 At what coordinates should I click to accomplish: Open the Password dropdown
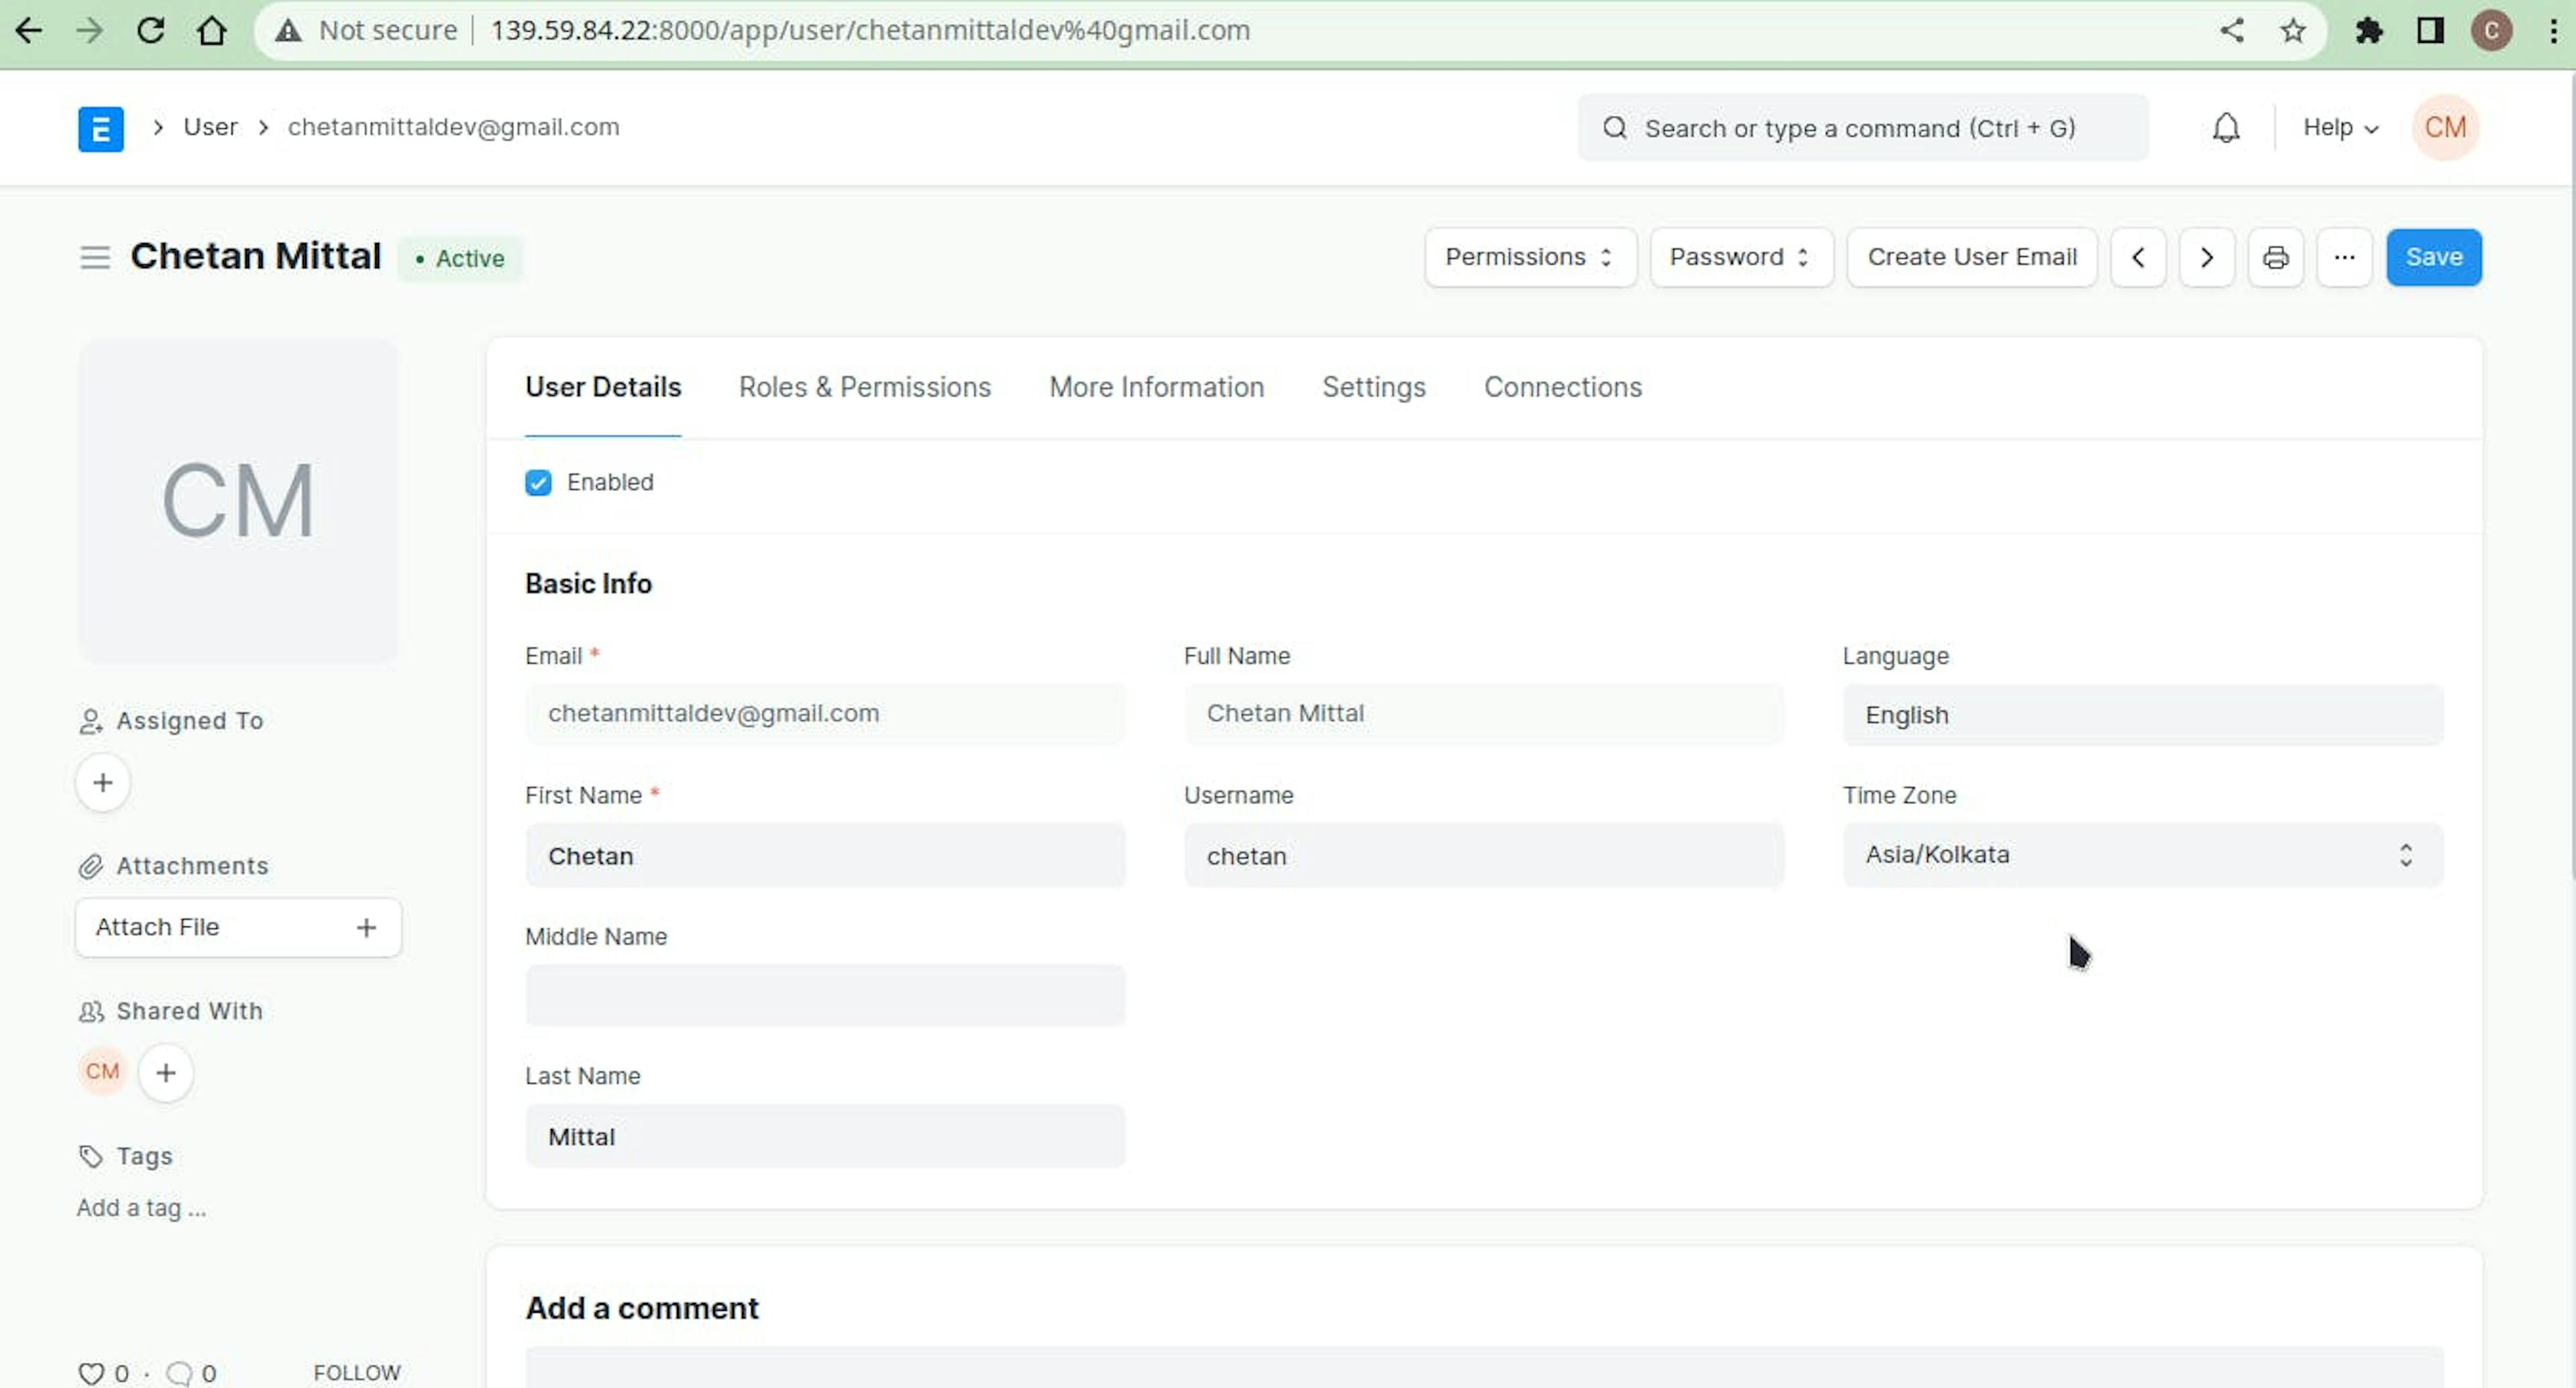pos(1740,257)
